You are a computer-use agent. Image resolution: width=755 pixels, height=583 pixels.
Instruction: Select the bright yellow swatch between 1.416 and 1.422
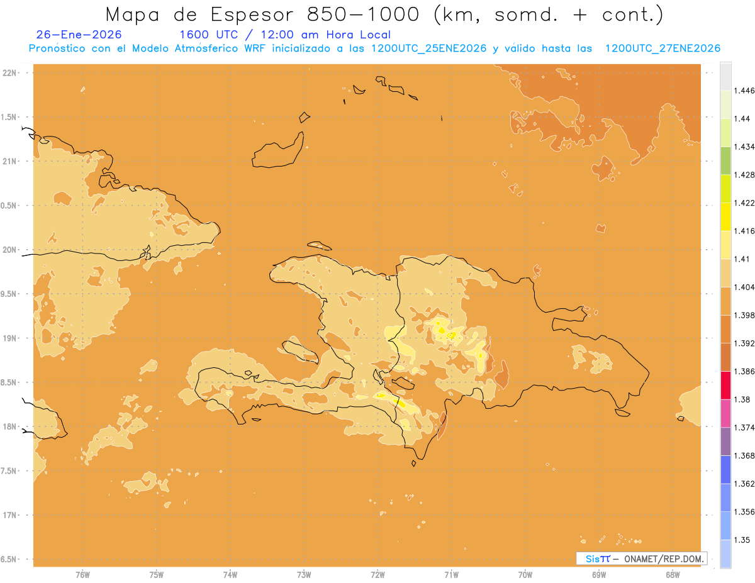(725, 217)
